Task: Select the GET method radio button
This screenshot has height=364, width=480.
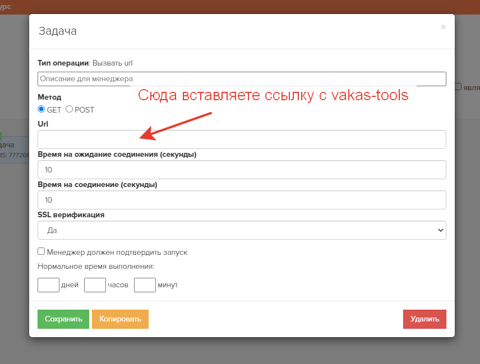Action: (x=41, y=109)
